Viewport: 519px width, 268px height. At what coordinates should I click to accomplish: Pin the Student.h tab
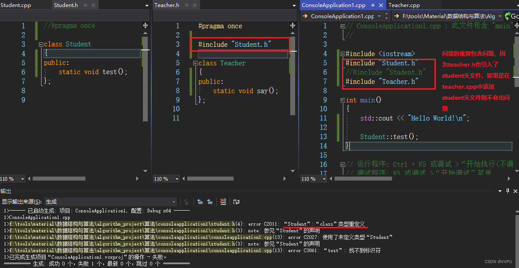coord(85,5)
